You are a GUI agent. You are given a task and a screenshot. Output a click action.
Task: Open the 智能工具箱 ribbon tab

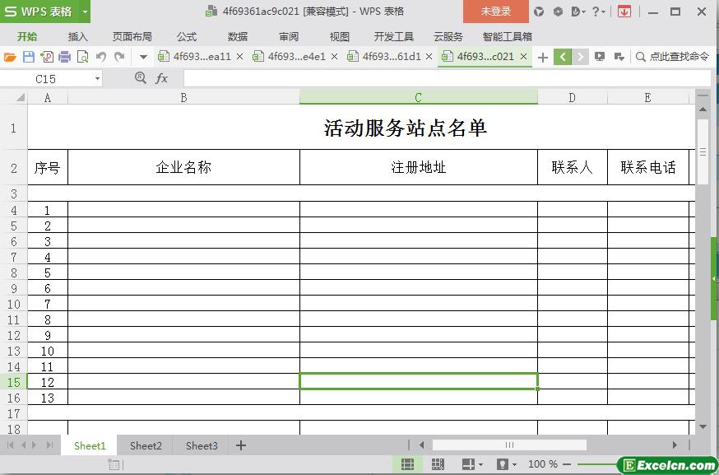[507, 37]
